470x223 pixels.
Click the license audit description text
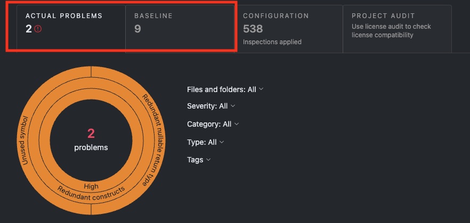click(x=391, y=31)
